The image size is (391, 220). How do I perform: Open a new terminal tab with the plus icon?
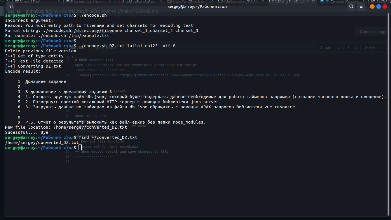[10, 7]
